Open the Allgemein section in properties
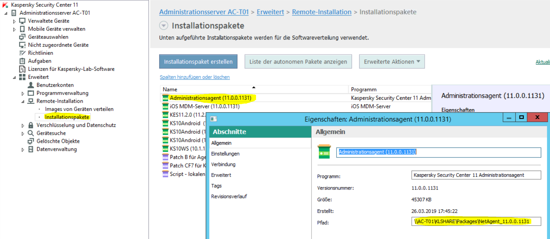 click(x=260, y=143)
